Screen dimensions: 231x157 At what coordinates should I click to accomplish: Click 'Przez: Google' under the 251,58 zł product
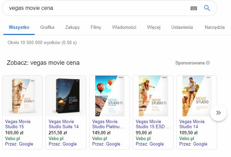point(63,144)
